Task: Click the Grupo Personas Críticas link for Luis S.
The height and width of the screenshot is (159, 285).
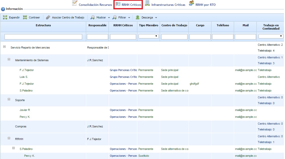Action: coord(123,77)
